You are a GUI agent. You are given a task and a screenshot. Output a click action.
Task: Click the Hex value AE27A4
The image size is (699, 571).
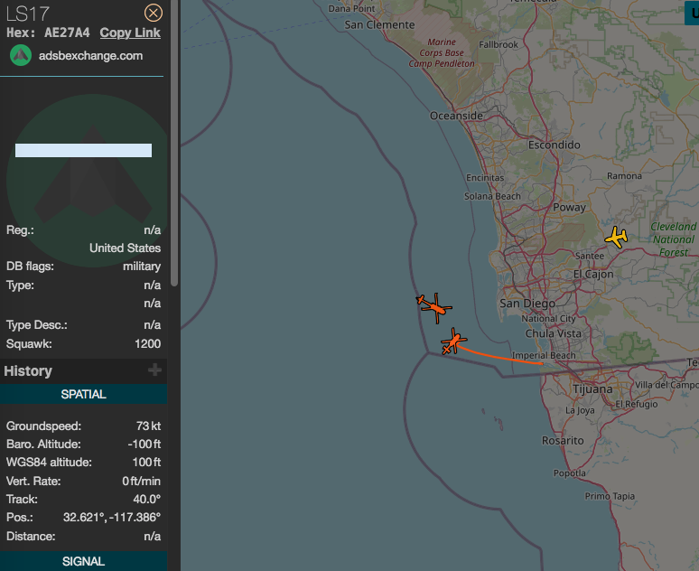[x=67, y=33]
